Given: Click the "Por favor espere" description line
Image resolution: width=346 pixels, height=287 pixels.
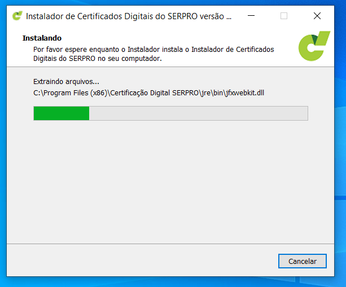Looking at the screenshot, I should [x=153, y=50].
